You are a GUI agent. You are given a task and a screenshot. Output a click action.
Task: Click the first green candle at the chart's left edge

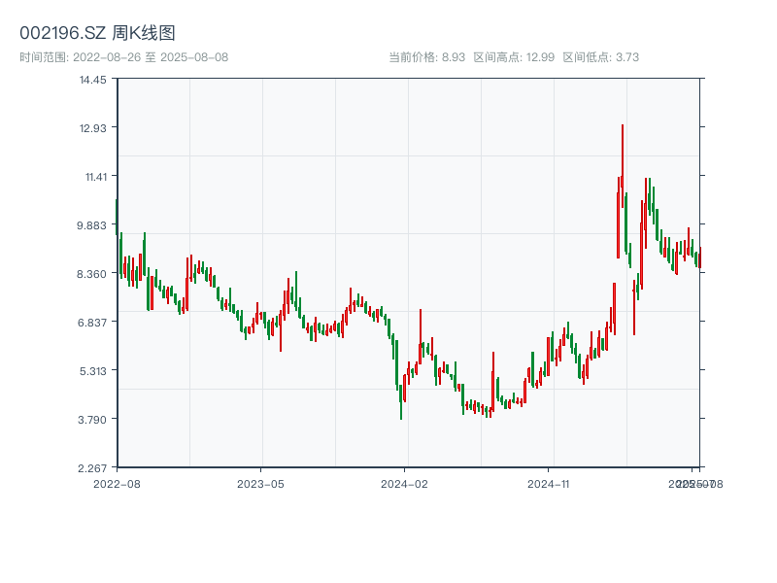117,217
